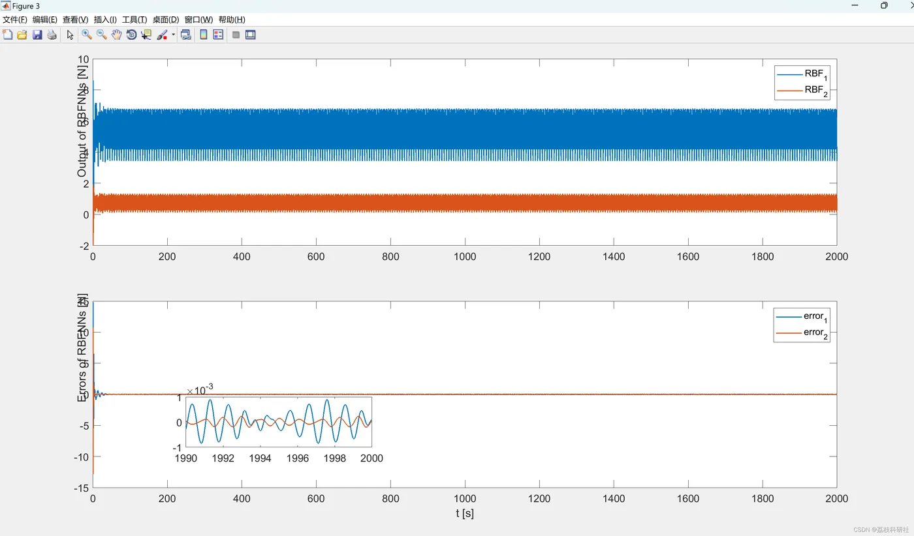
Task: Print the figure using the printer icon
Action: pos(52,35)
